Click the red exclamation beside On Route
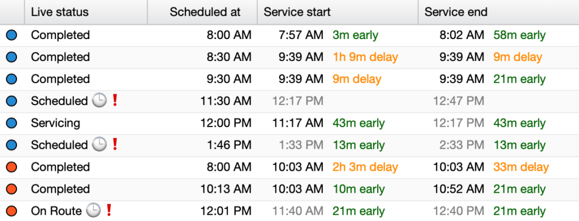The width and height of the screenshot is (579, 221). [109, 210]
